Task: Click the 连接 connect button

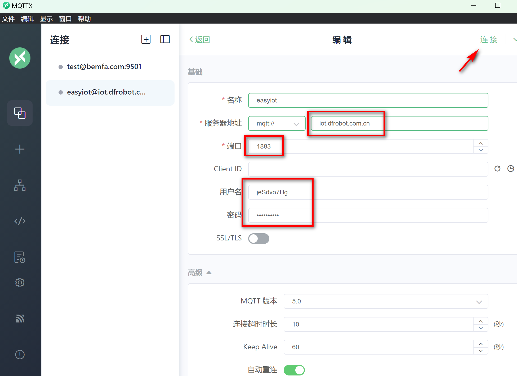Action: coord(489,39)
